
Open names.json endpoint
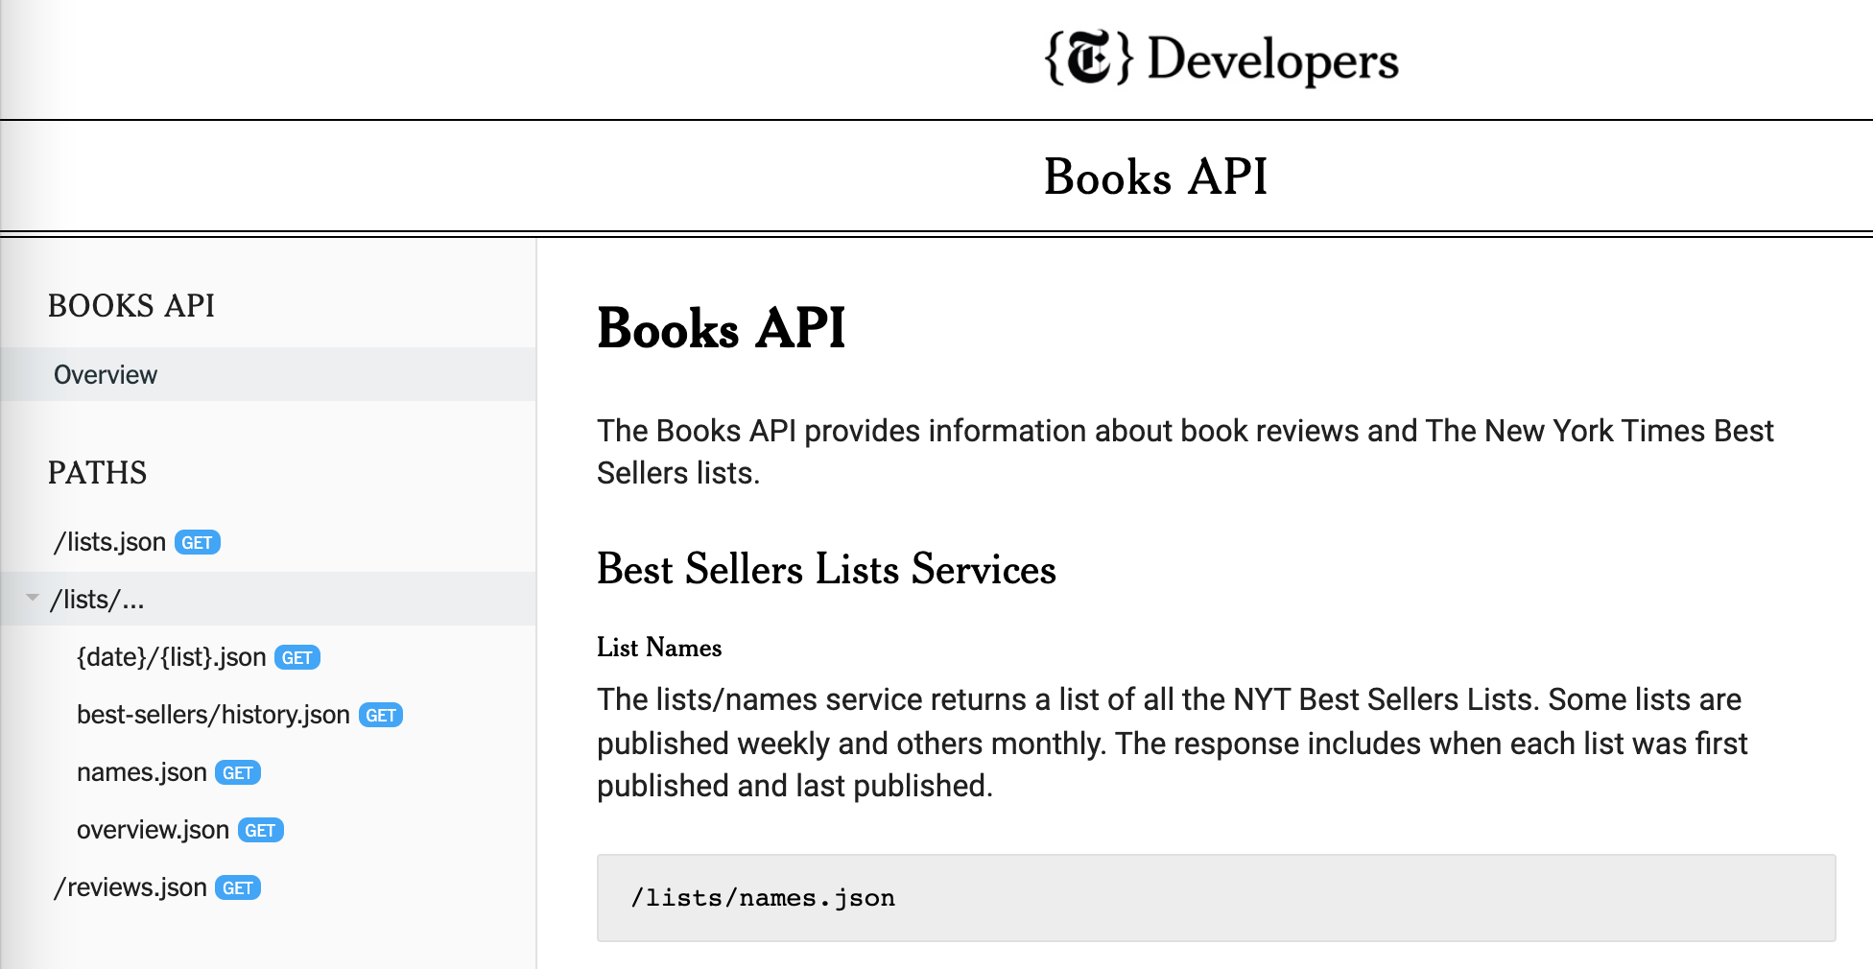click(142, 772)
